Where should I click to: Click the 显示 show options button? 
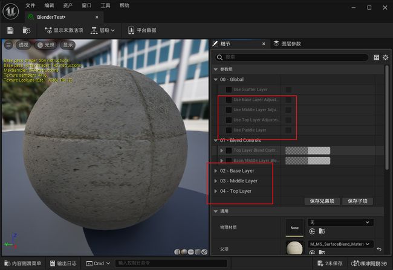pyautogui.click(x=68, y=45)
